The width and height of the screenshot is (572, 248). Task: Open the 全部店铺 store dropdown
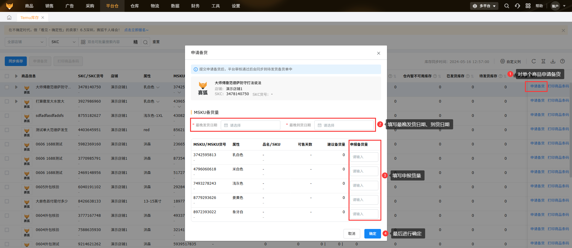tap(26, 42)
